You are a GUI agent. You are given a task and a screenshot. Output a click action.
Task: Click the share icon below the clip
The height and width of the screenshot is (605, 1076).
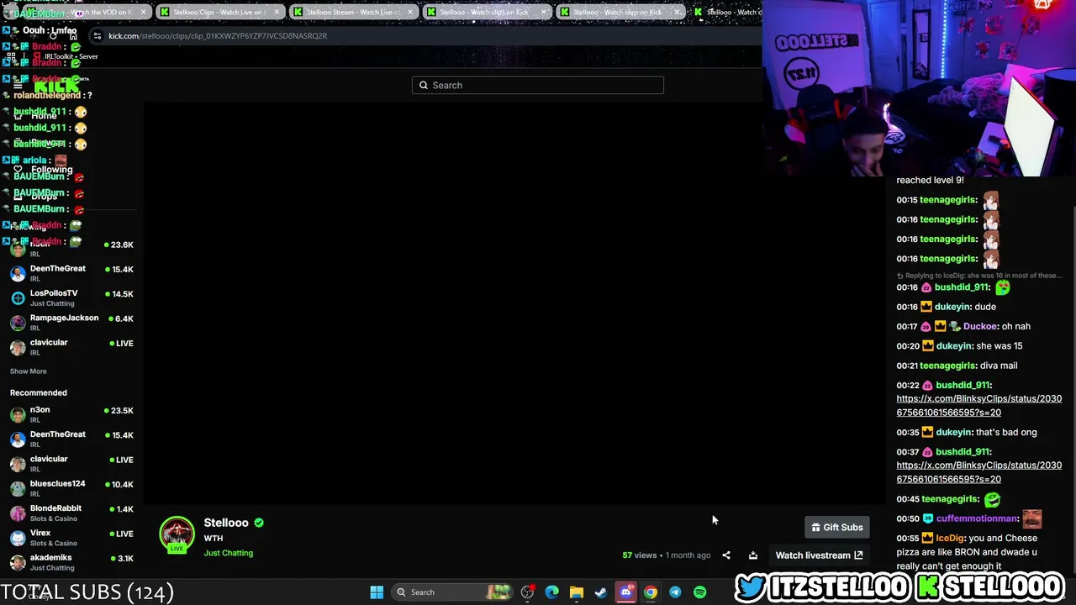[x=726, y=555]
